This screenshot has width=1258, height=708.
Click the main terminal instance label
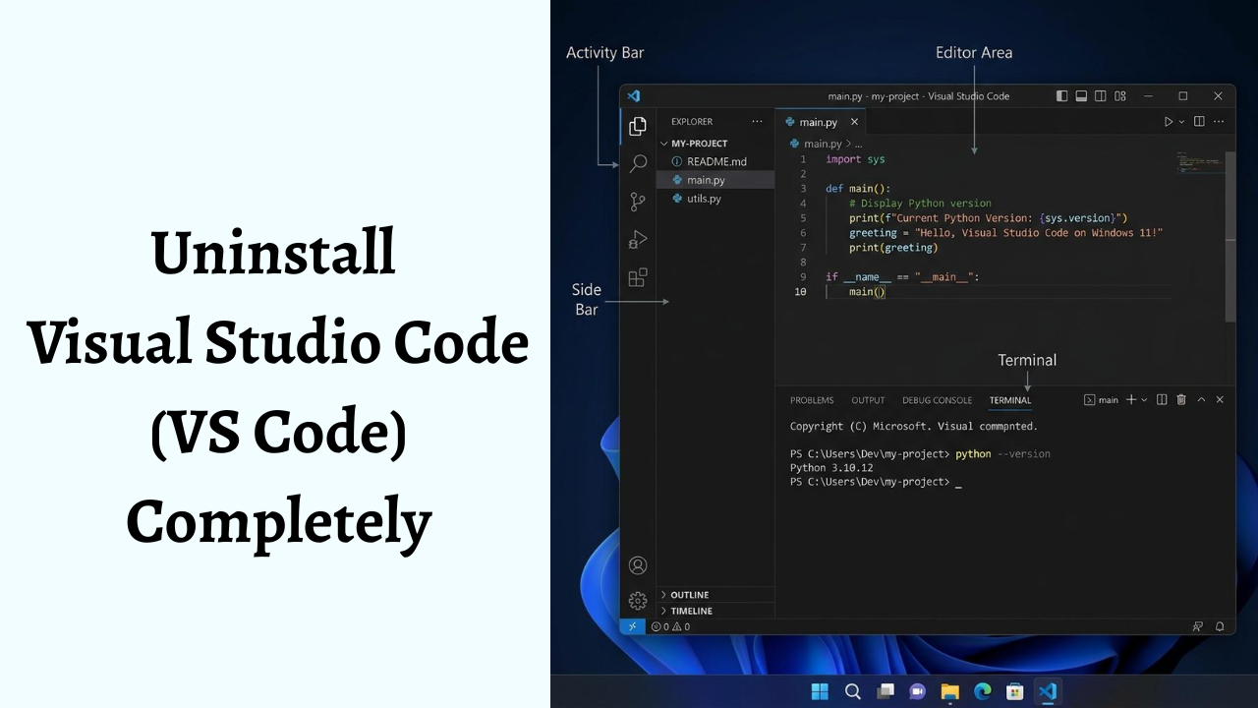click(x=1102, y=400)
